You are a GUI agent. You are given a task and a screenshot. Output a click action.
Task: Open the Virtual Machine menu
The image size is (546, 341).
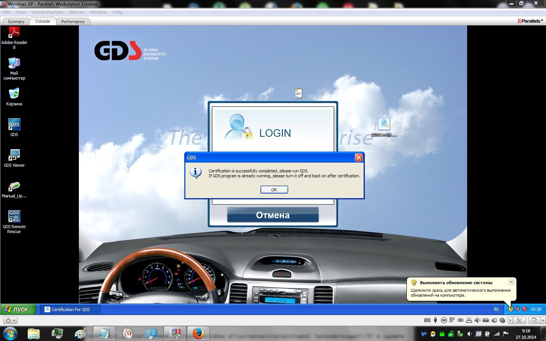(47, 12)
